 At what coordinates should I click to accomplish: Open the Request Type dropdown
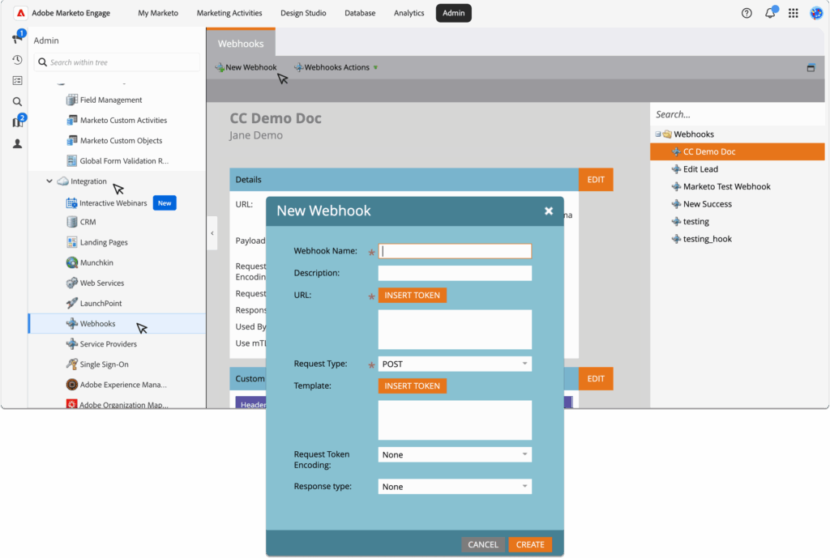pos(455,364)
